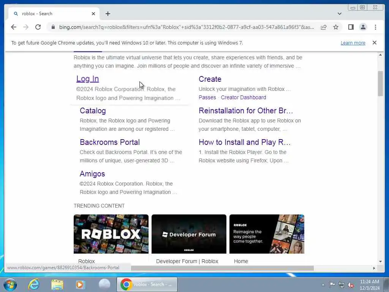
Task: Click the Roblox caption under first thumbnail
Action: click(86, 261)
